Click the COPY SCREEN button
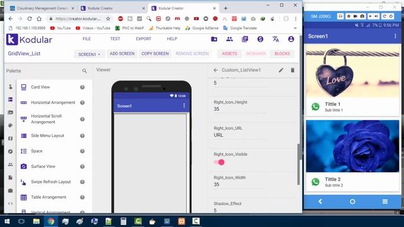This screenshot has width=404, height=227. [x=155, y=54]
